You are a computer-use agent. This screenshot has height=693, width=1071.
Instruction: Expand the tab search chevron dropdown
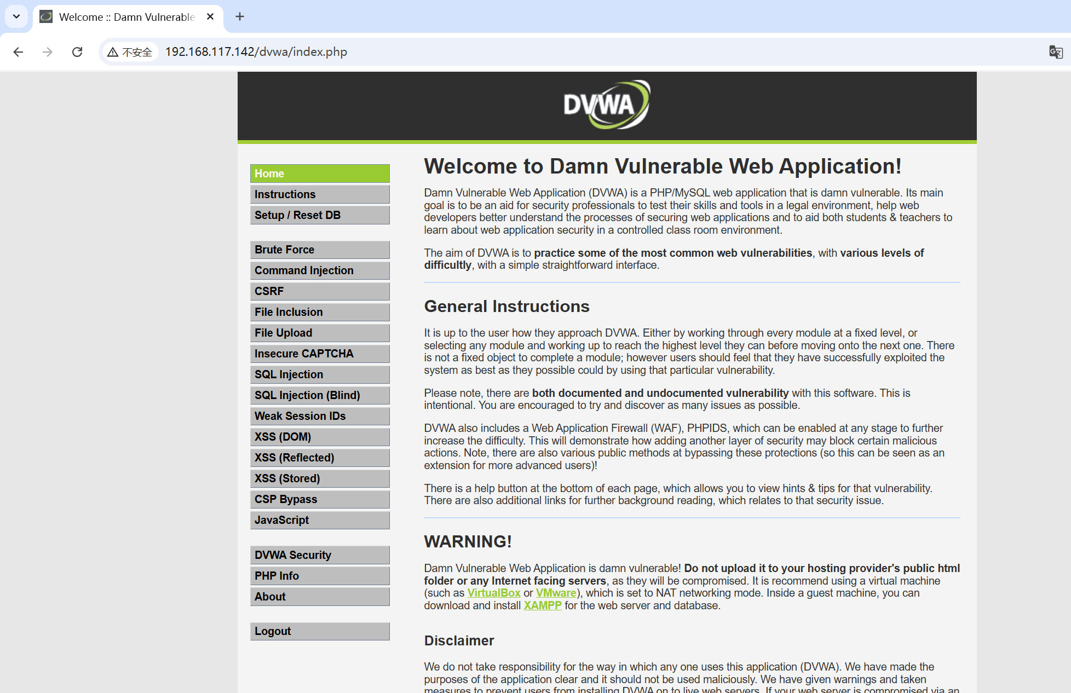coord(16,16)
